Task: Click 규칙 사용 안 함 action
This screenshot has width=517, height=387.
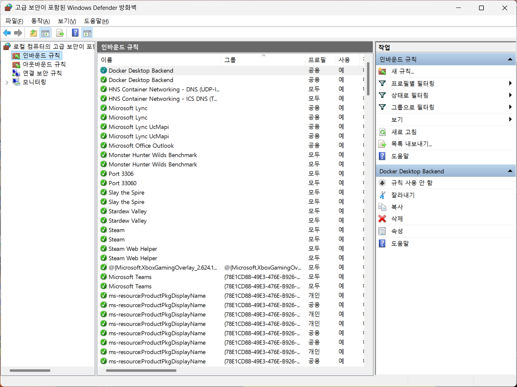Action: point(412,183)
